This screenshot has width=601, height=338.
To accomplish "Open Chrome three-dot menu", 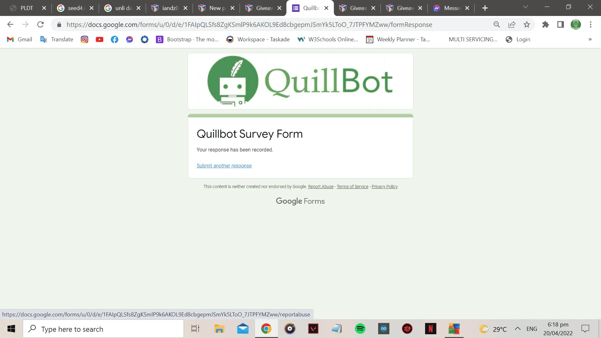I will click(x=591, y=24).
